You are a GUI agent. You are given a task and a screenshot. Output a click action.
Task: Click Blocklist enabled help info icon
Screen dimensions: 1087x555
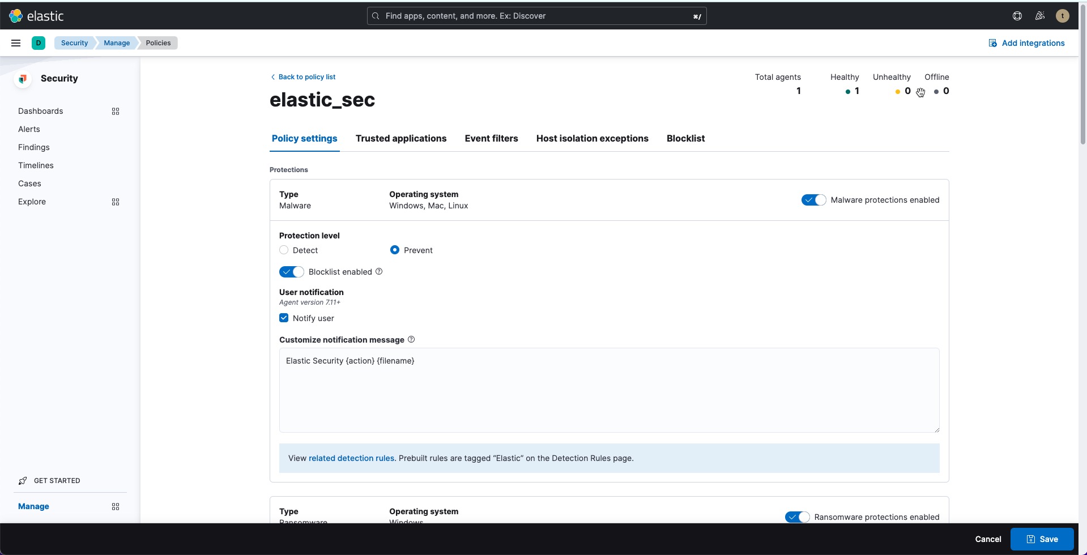[379, 272]
